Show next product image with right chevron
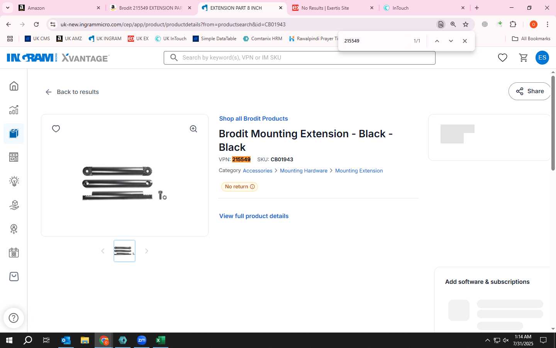Image resolution: width=556 pixels, height=348 pixels. click(x=146, y=251)
